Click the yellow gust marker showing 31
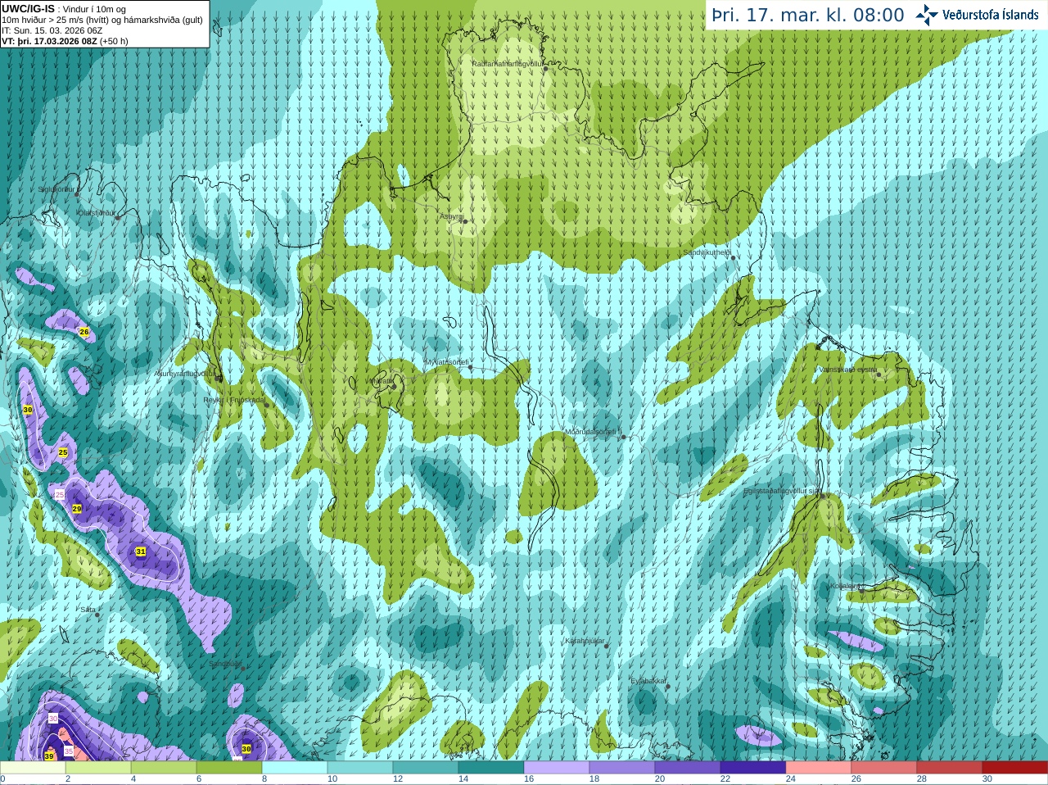The width and height of the screenshot is (1048, 785). 141,551
